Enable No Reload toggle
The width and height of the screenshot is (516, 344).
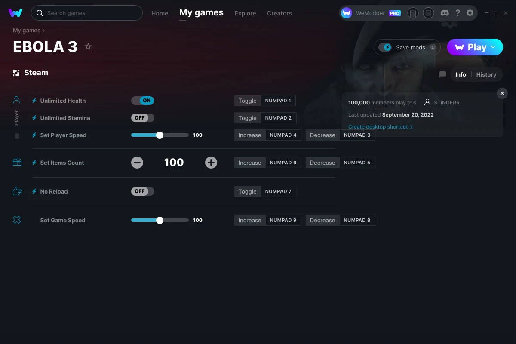[x=143, y=191]
